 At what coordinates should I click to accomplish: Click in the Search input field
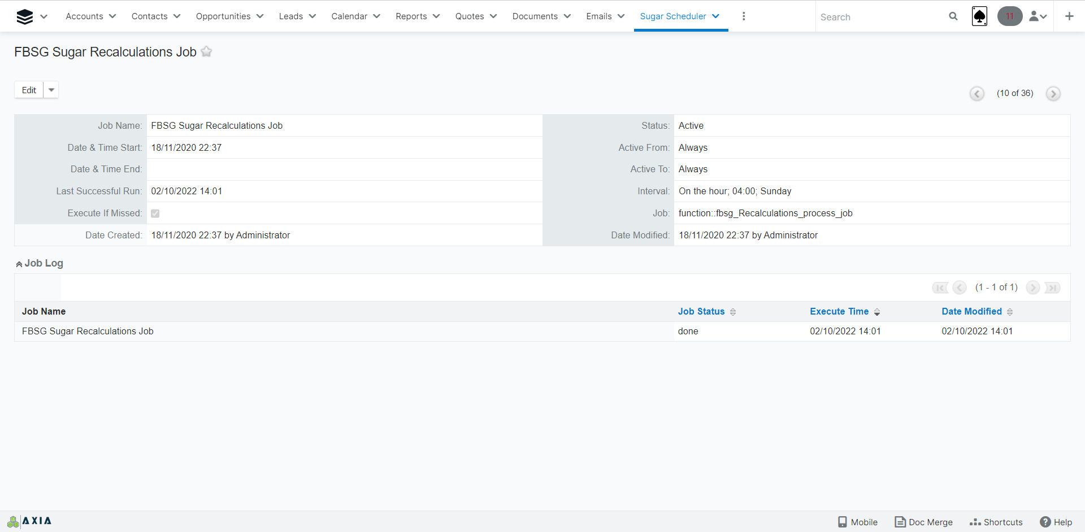click(882, 17)
